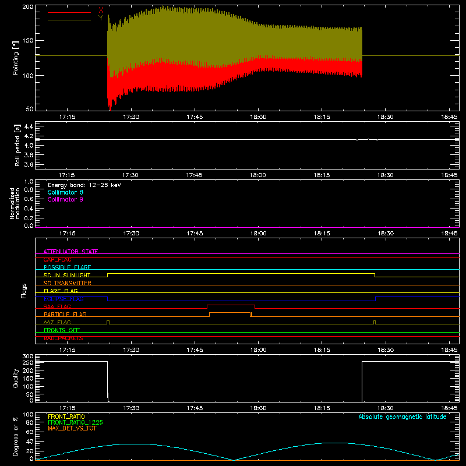Click the Pointing axis title
466x466 pixels.
coord(16,58)
